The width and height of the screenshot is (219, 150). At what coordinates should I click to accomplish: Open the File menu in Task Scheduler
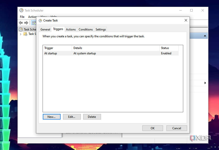click(x=22, y=17)
